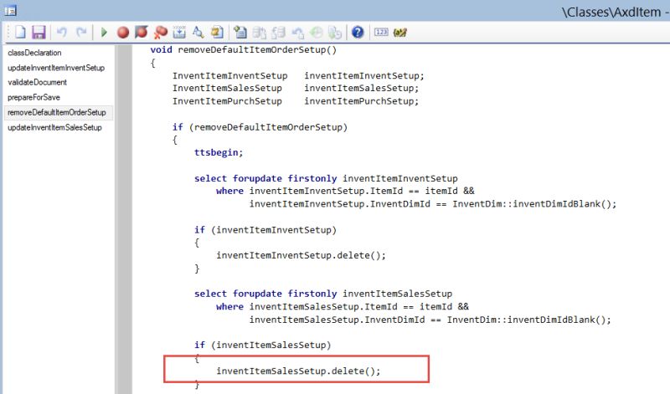
Task: Open Help via the blue question mark
Action: [358, 32]
